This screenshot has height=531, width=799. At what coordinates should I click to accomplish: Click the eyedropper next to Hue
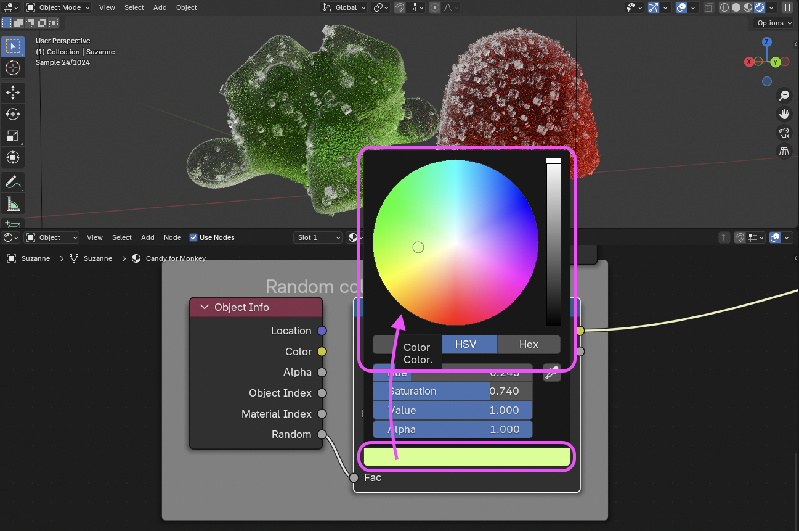click(x=552, y=373)
